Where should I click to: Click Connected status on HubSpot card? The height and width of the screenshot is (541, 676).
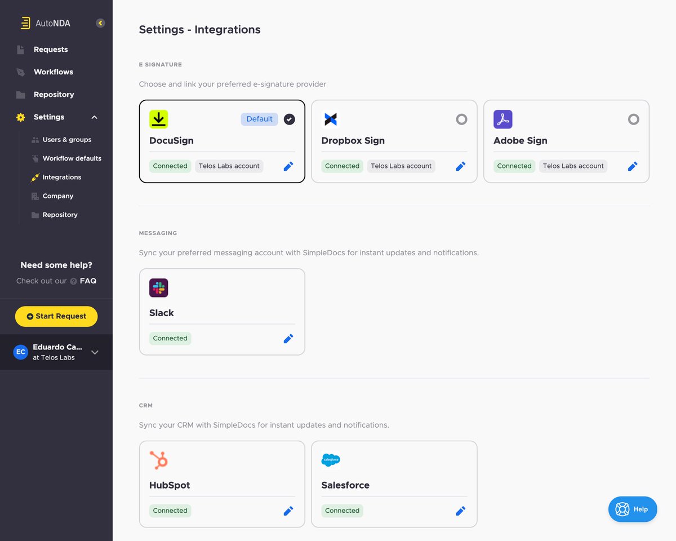click(170, 511)
